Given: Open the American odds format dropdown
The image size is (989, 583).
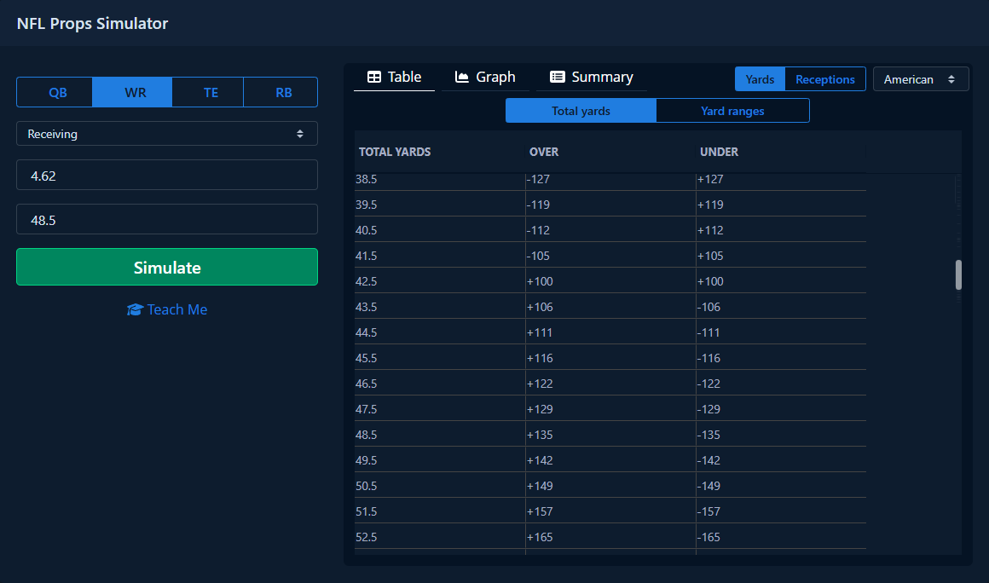Looking at the screenshot, I should [920, 79].
